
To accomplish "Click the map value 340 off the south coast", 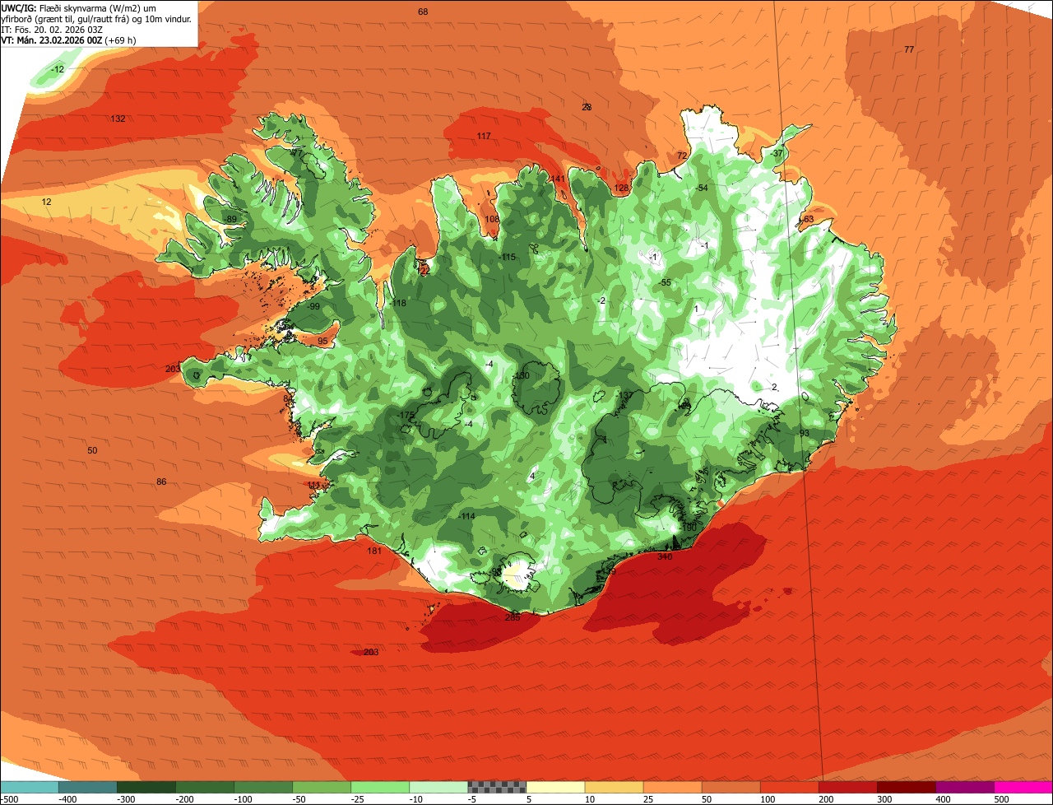I will 665,557.
